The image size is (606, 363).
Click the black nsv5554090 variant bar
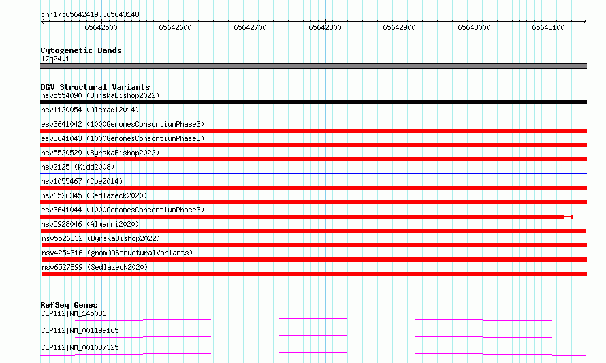click(313, 102)
